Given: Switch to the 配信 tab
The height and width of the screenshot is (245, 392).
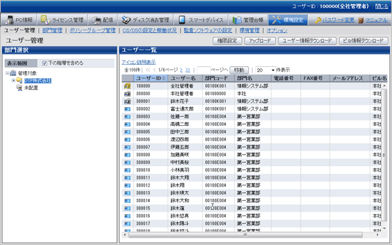Looking at the screenshot, I should [x=103, y=19].
